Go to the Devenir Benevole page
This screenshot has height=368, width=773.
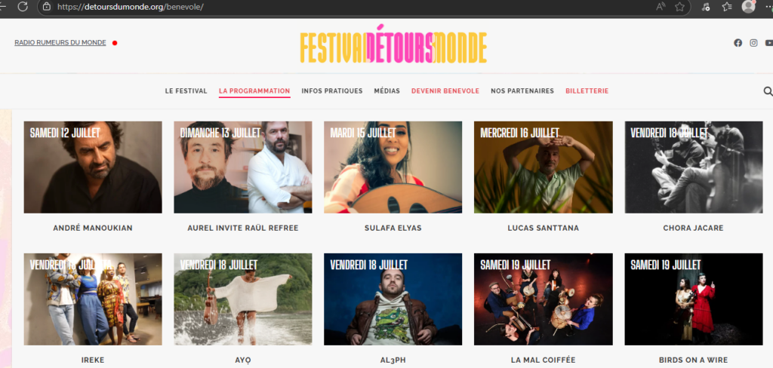(445, 91)
